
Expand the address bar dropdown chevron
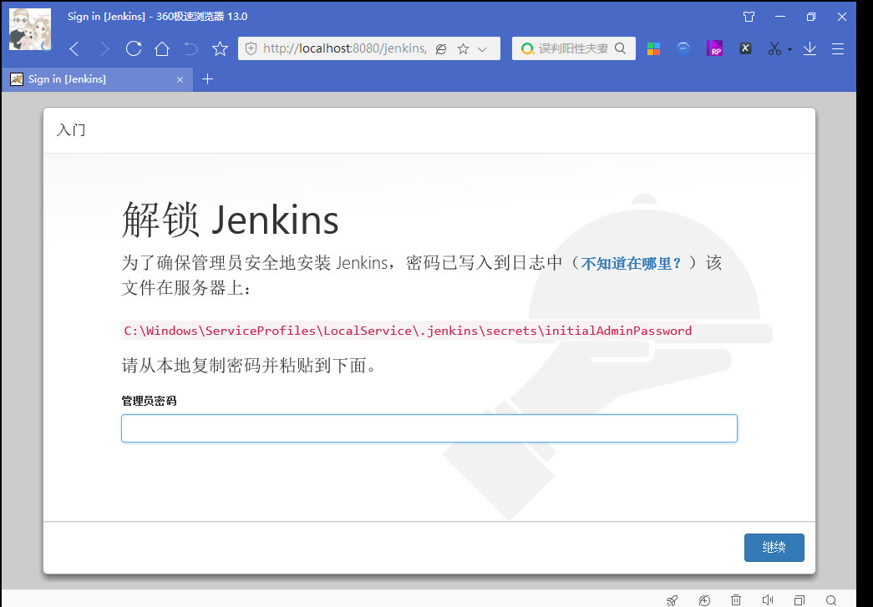tap(483, 49)
